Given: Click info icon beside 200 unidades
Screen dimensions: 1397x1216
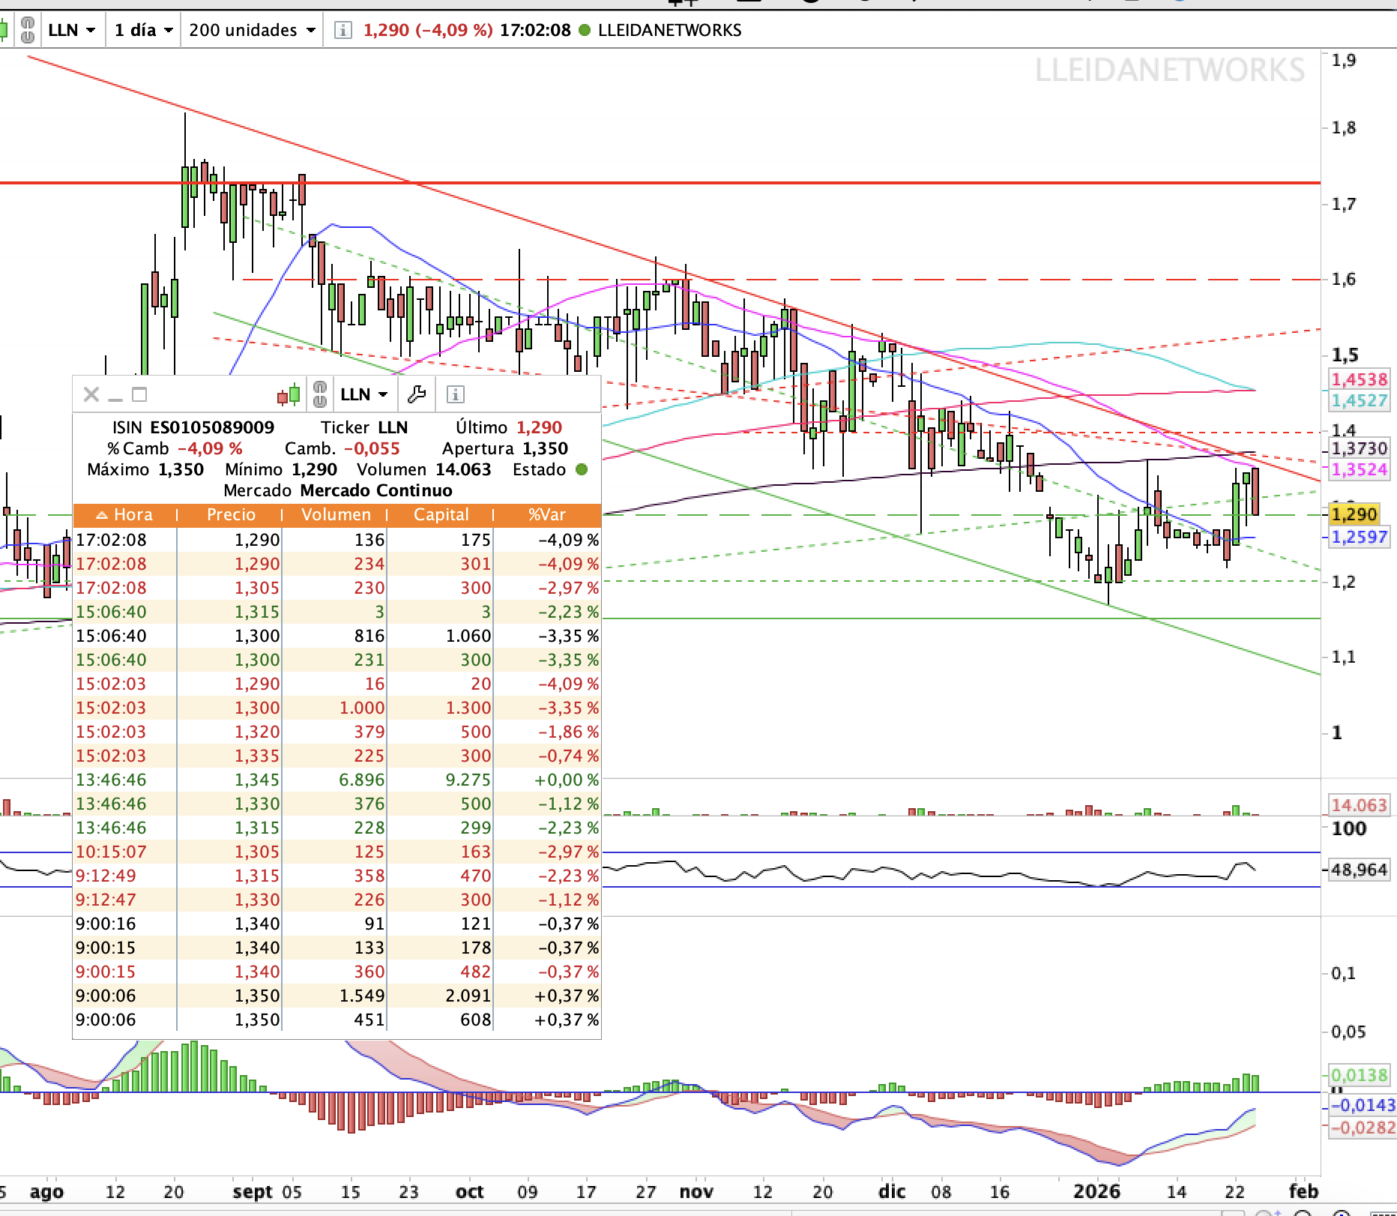Looking at the screenshot, I should [343, 31].
